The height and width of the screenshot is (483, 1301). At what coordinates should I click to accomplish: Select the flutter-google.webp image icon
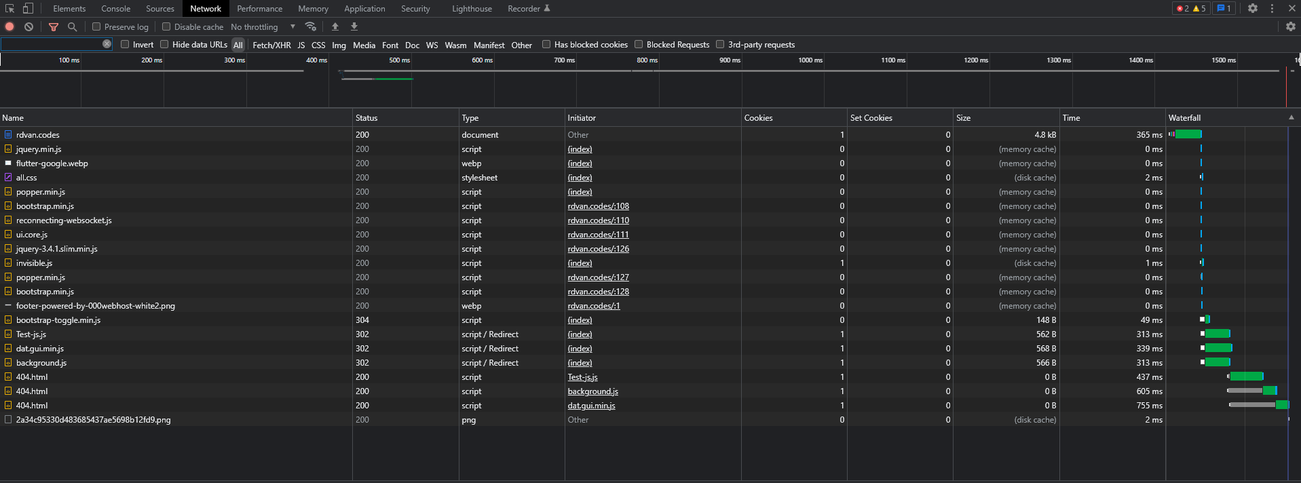[8, 163]
